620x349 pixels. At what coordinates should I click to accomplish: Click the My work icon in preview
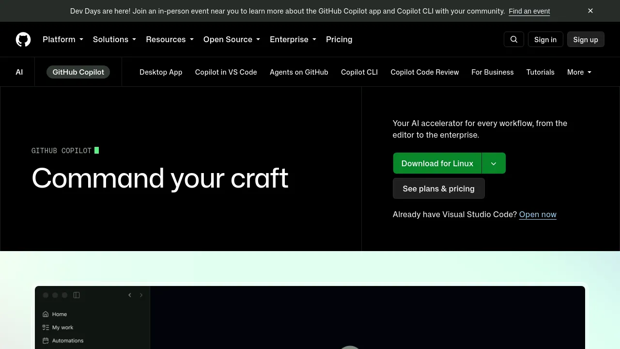pos(46,327)
